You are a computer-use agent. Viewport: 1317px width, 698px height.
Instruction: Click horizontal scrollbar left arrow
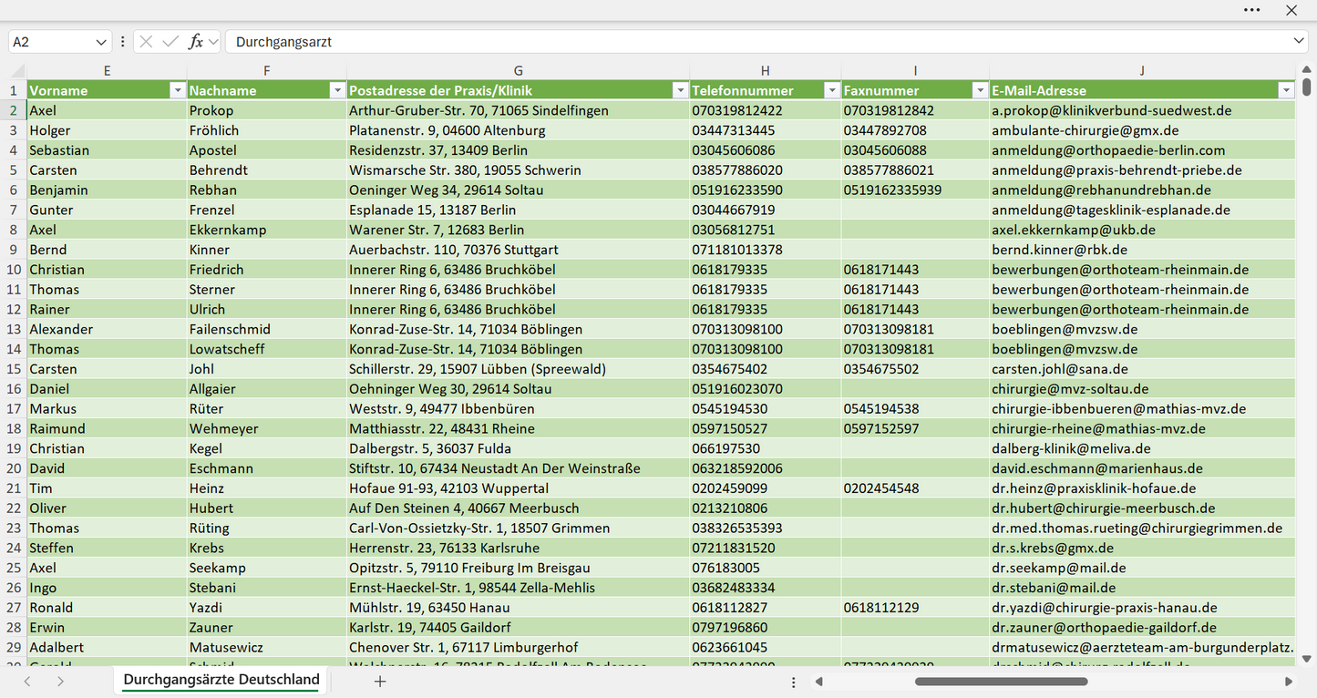tap(819, 682)
